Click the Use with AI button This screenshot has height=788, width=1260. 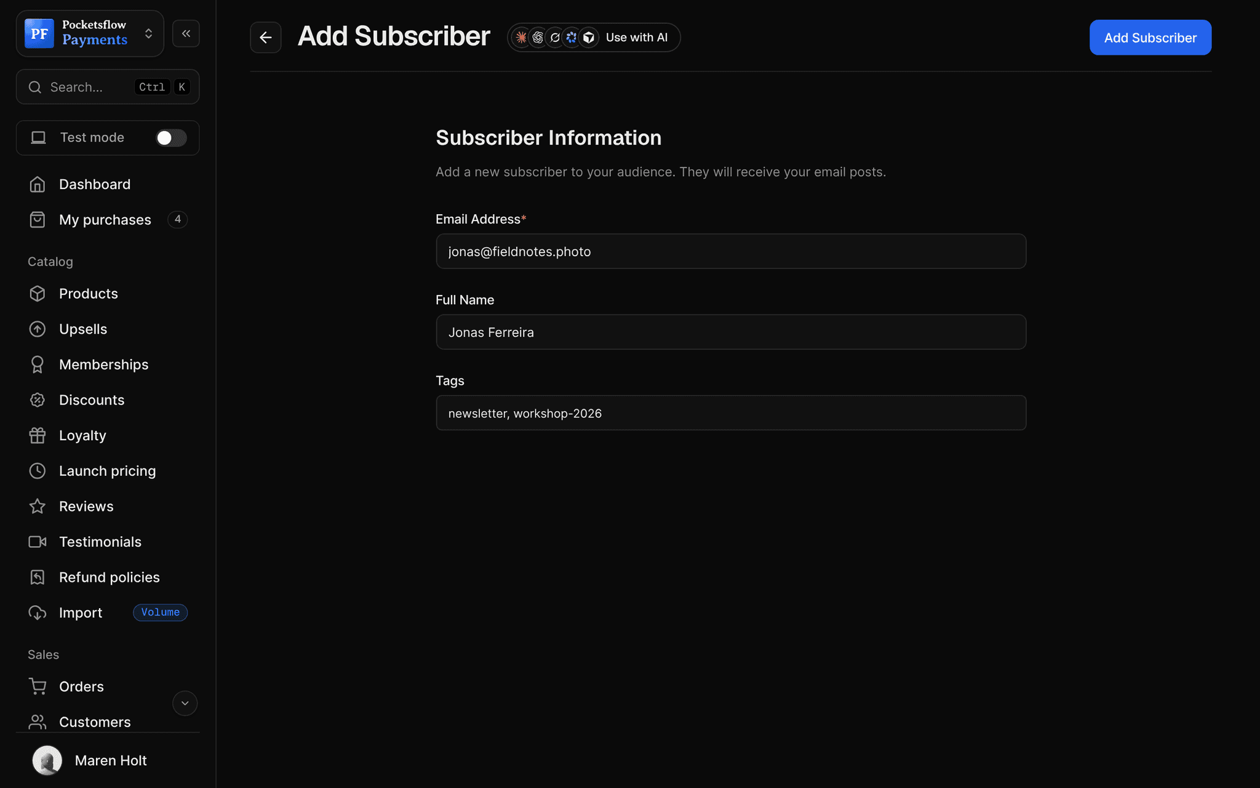[x=594, y=38]
